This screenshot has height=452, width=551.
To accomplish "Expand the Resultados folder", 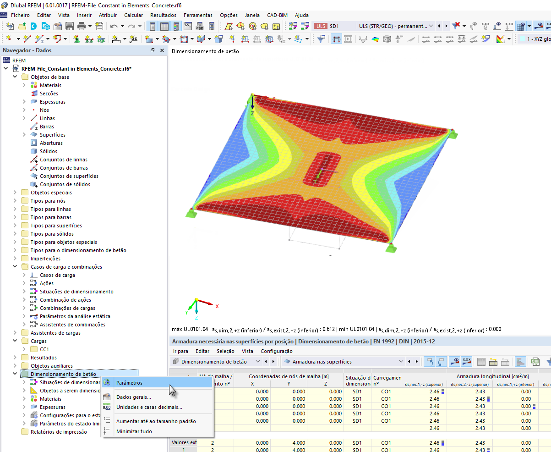I will pyautogui.click(x=15, y=358).
